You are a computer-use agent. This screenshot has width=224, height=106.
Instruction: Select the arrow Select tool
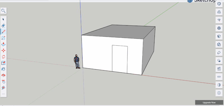3,19
